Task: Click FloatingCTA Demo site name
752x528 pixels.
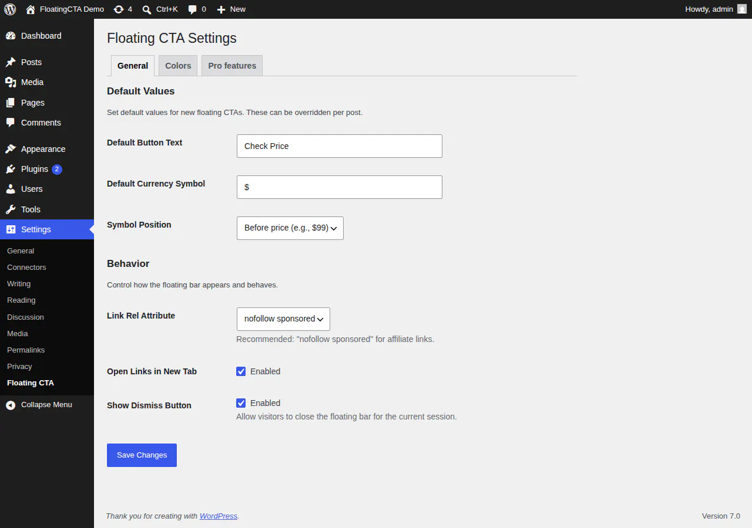Action: point(72,9)
